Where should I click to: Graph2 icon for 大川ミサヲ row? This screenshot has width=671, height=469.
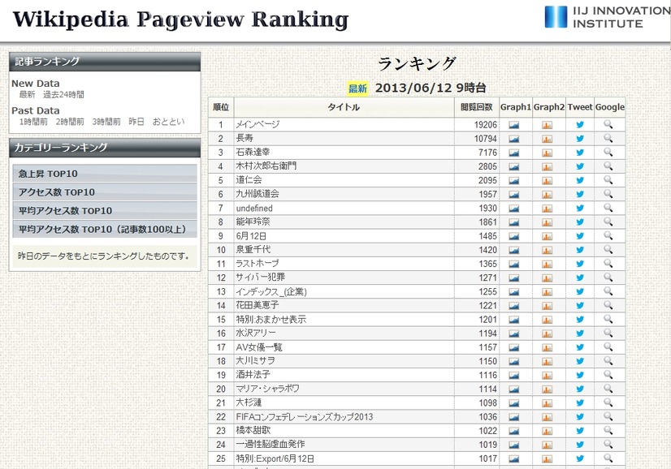coord(547,361)
